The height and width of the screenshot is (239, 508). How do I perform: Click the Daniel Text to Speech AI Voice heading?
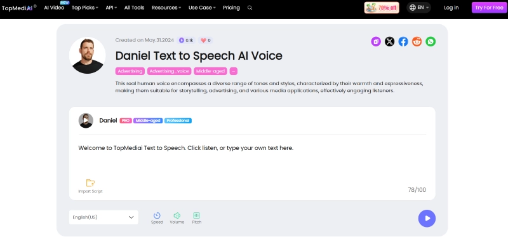(199, 56)
